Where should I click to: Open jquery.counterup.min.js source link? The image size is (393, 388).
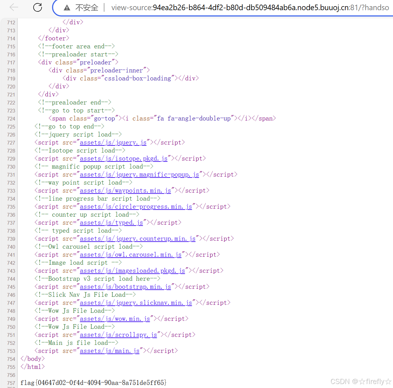(138, 239)
